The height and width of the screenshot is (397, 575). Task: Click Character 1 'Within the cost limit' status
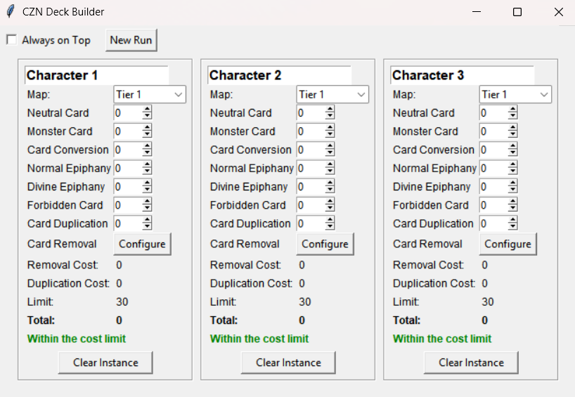click(x=77, y=339)
